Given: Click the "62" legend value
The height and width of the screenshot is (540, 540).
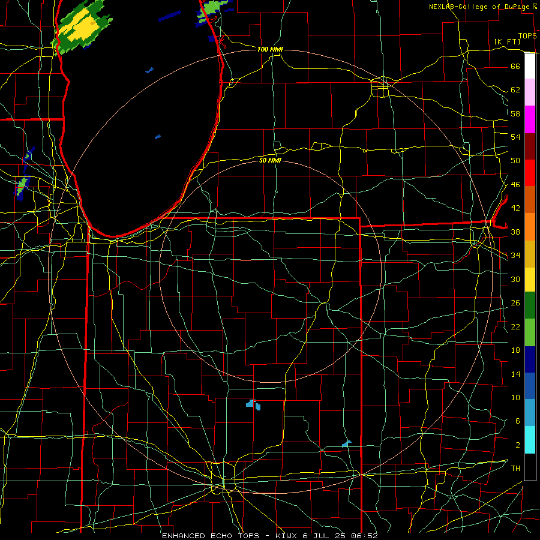Looking at the screenshot, I should (515, 90).
